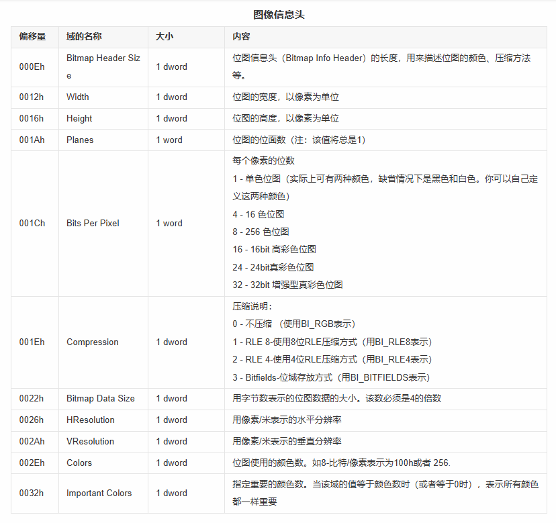Click the Width field name cell

click(x=77, y=97)
